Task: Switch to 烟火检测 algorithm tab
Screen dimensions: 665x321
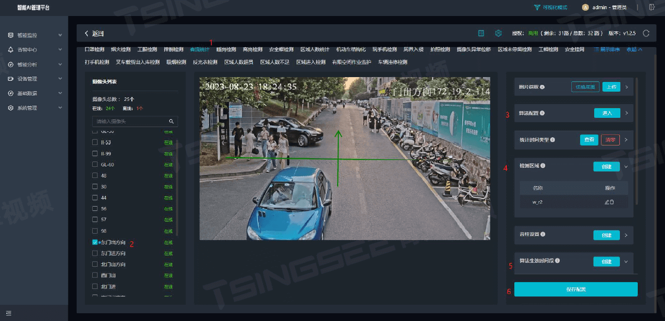Action: (121, 49)
